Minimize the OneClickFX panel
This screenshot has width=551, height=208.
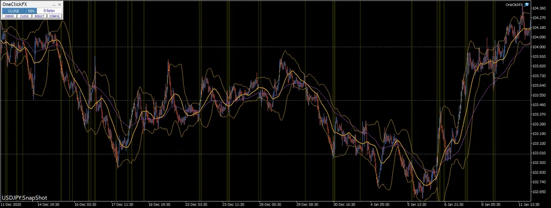[54, 5]
